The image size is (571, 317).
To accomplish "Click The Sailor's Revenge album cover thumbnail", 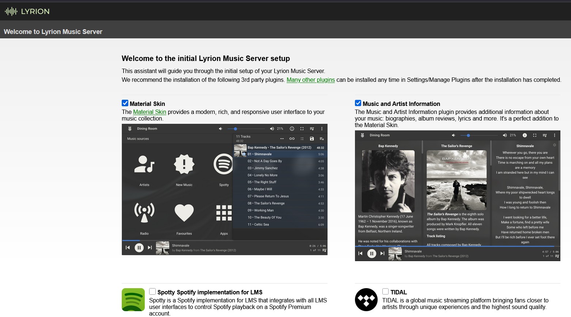I will point(457,180).
